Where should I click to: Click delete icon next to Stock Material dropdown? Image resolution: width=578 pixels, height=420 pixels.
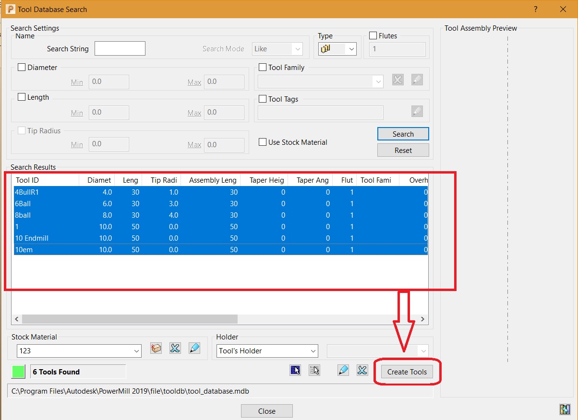(x=175, y=349)
